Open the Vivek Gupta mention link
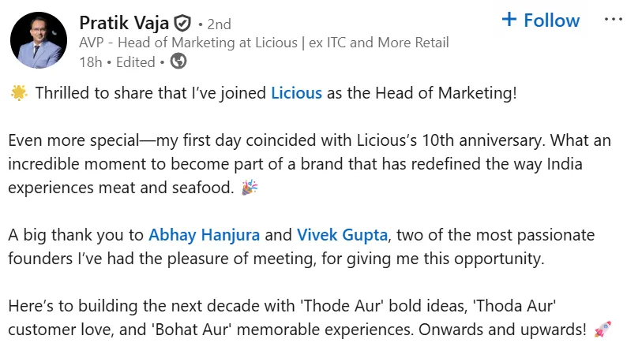This screenshot has width=642, height=343. point(342,235)
